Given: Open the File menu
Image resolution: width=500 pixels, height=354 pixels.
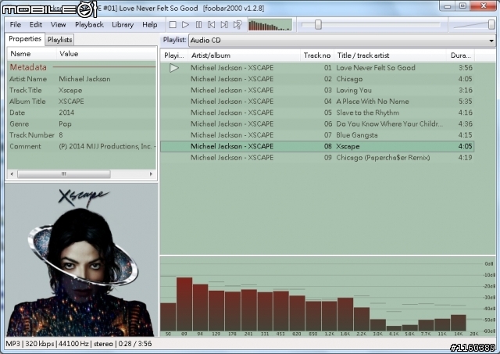Looking at the screenshot, I should [x=16, y=24].
